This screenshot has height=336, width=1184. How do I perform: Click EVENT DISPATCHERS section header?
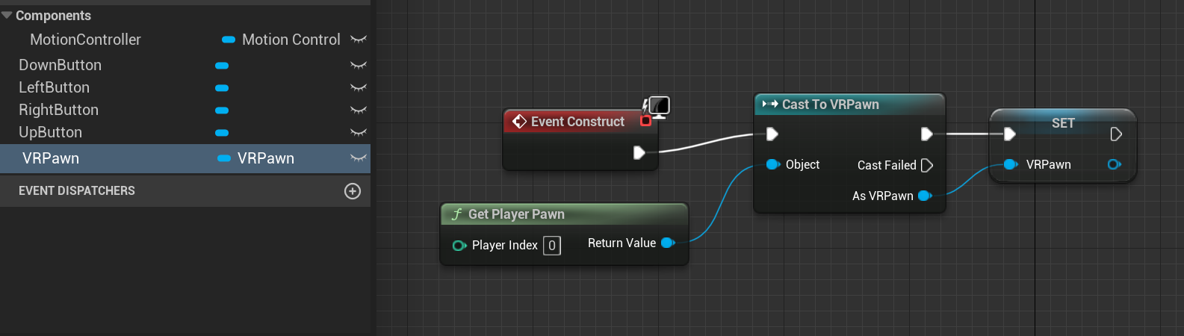(76, 191)
